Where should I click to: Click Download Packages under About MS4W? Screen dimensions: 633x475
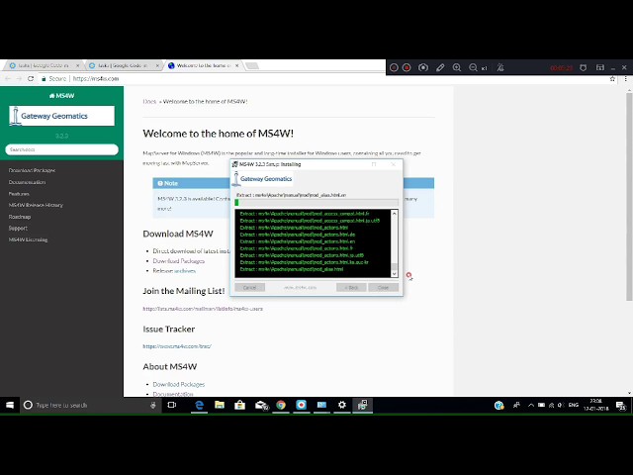coord(179,384)
